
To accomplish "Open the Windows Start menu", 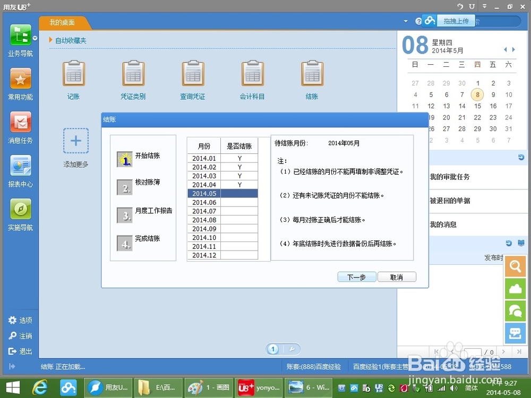I will pos(12,387).
